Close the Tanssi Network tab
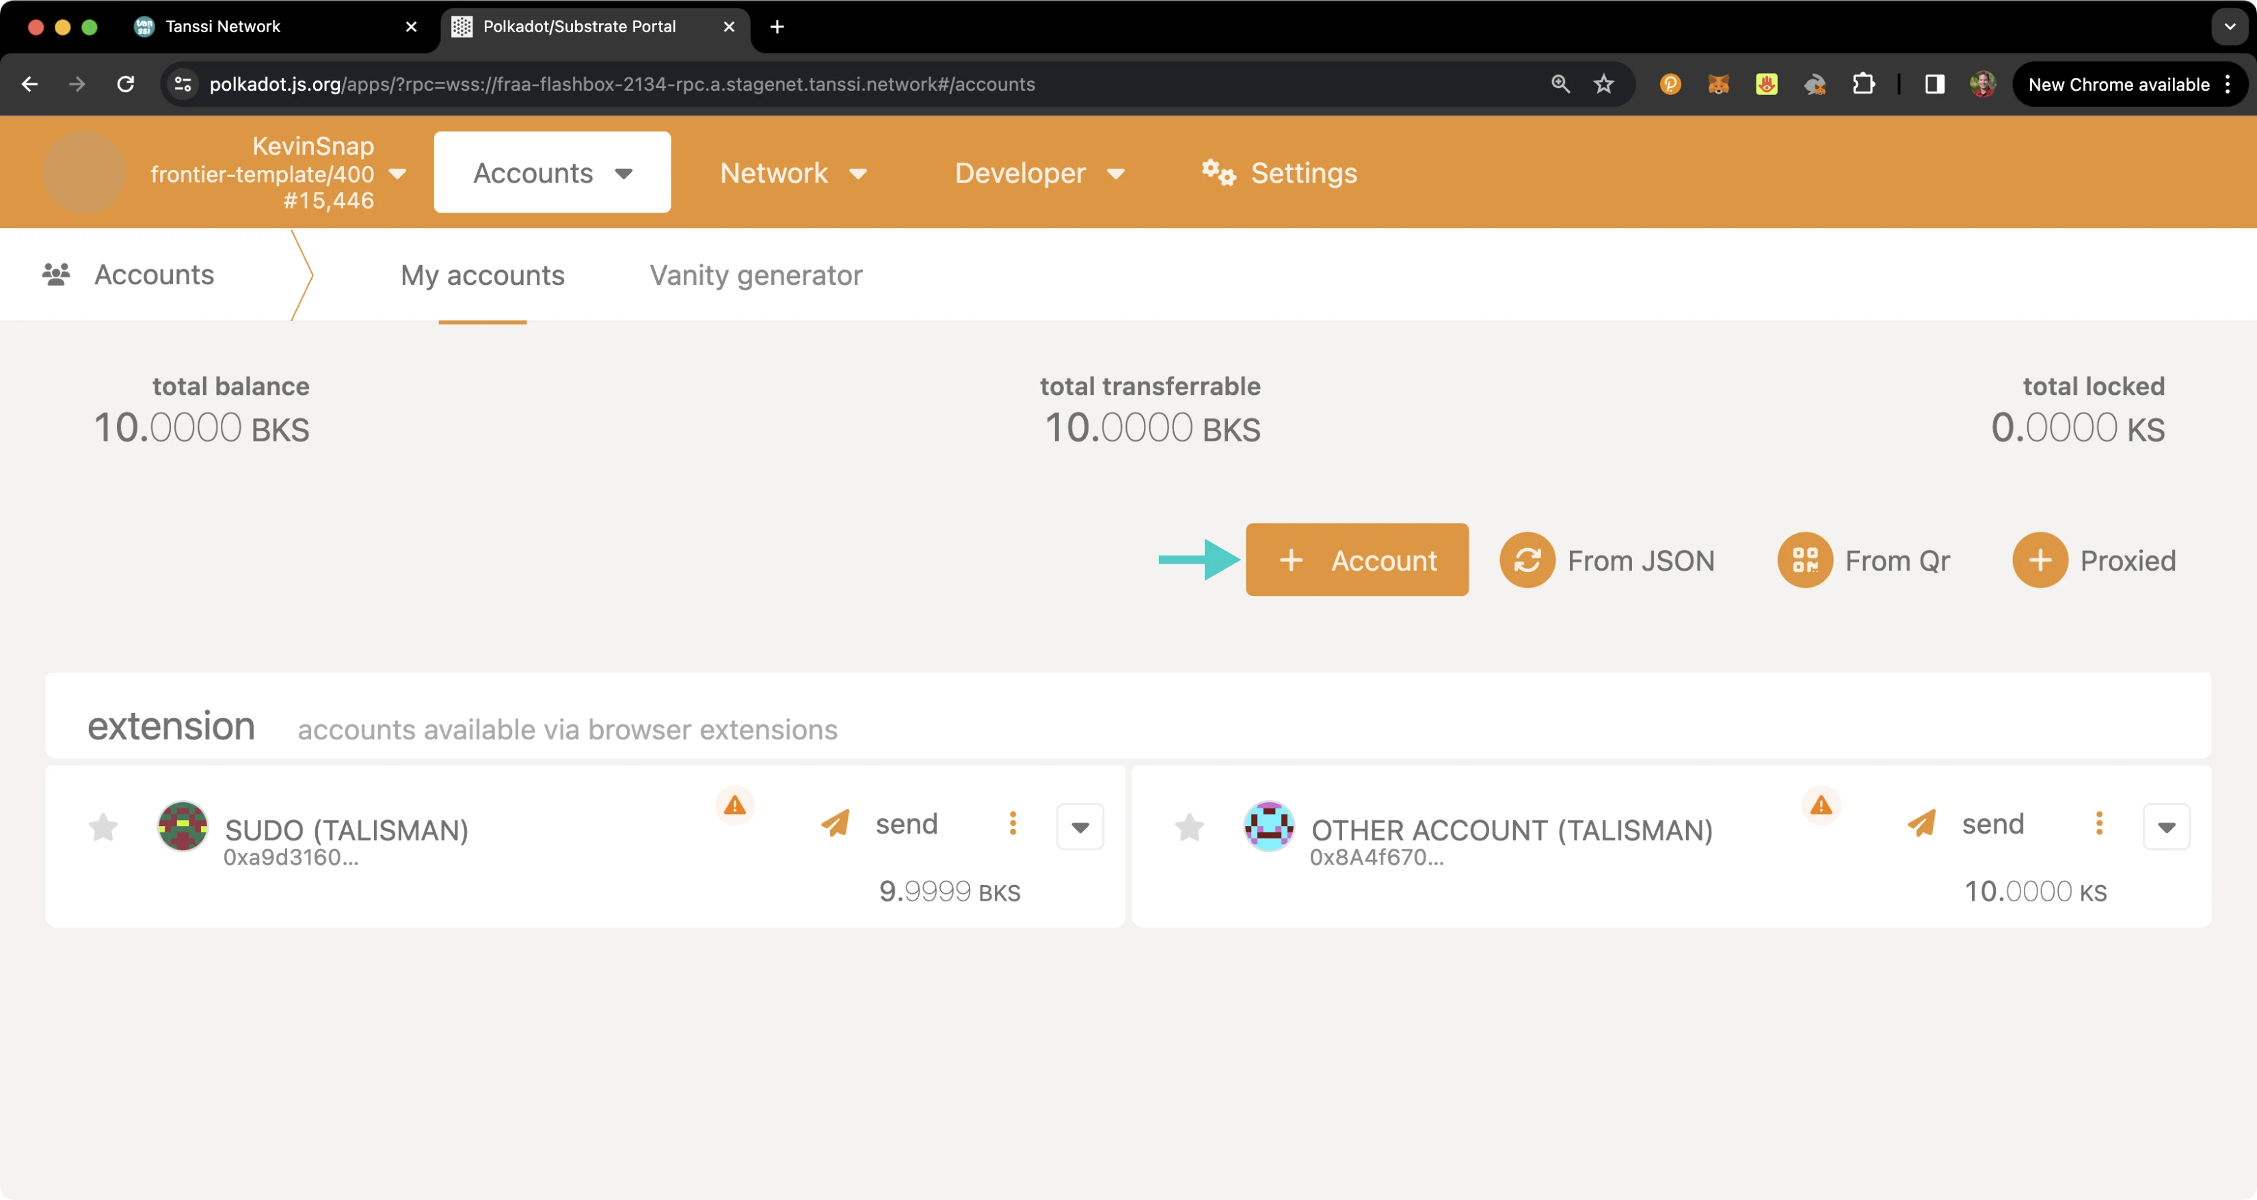2257x1200 pixels. click(411, 26)
